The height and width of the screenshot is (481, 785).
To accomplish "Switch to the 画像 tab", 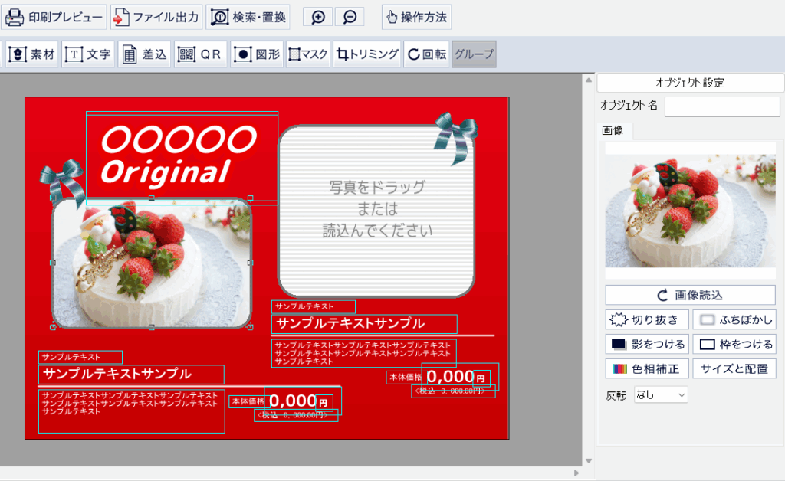I will pyautogui.click(x=613, y=131).
